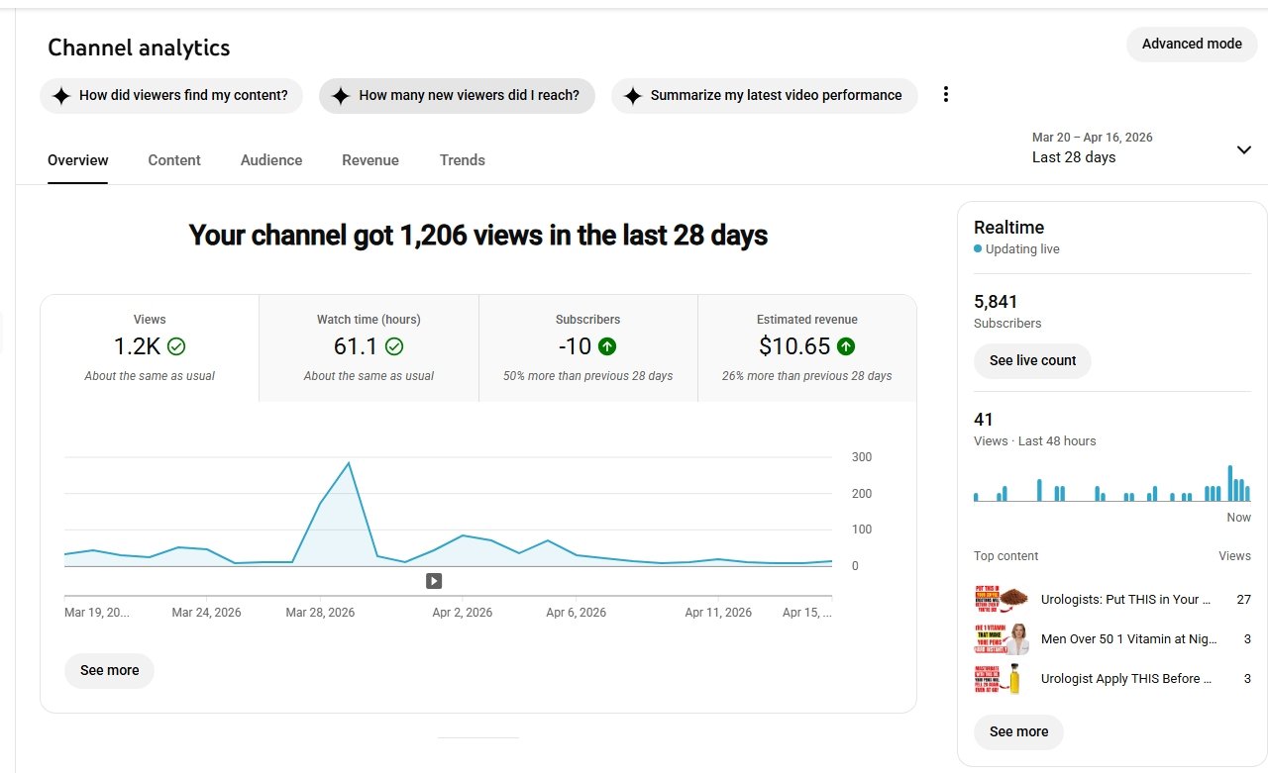Click See more below the views chart

pyautogui.click(x=109, y=670)
